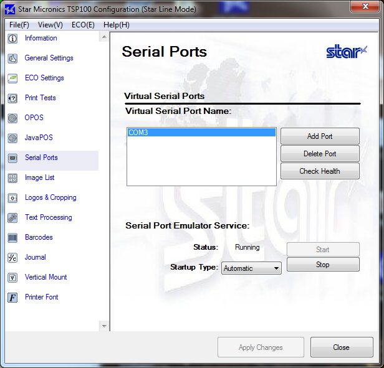Open the Startup Type dropdown
The image size is (384, 368).
click(251, 268)
